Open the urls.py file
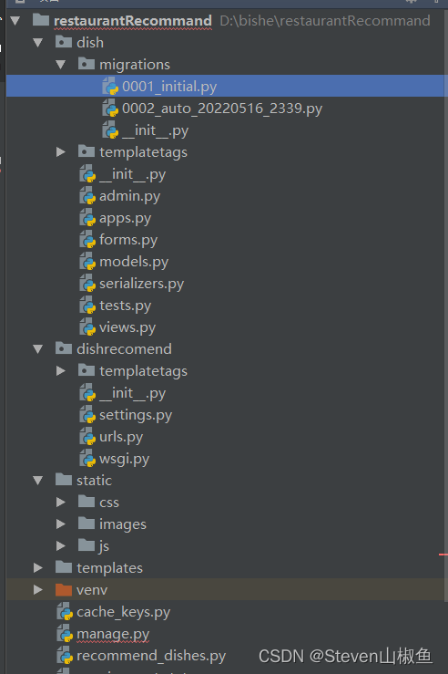 121,437
